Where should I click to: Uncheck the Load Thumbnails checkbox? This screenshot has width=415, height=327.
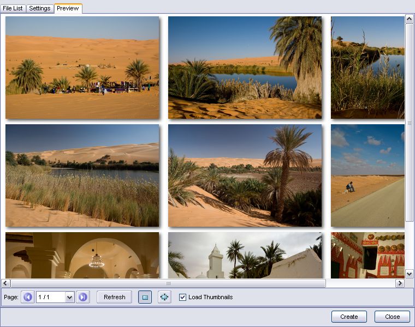182,297
